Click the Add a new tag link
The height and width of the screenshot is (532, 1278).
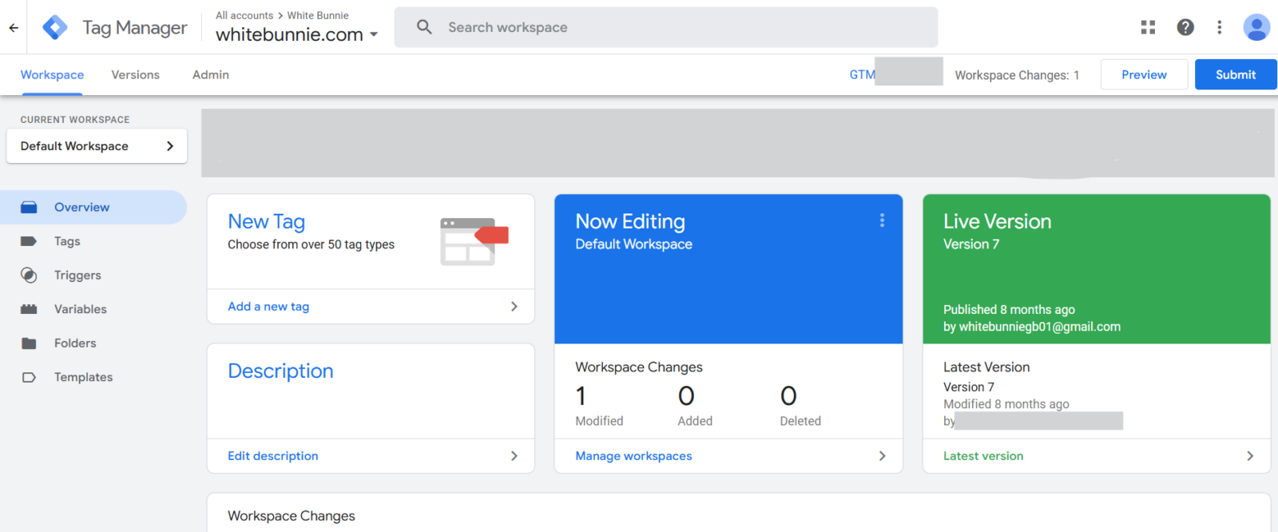click(268, 307)
